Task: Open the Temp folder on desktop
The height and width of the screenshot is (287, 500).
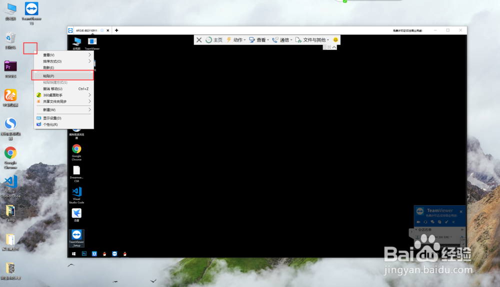Action: click(10, 214)
